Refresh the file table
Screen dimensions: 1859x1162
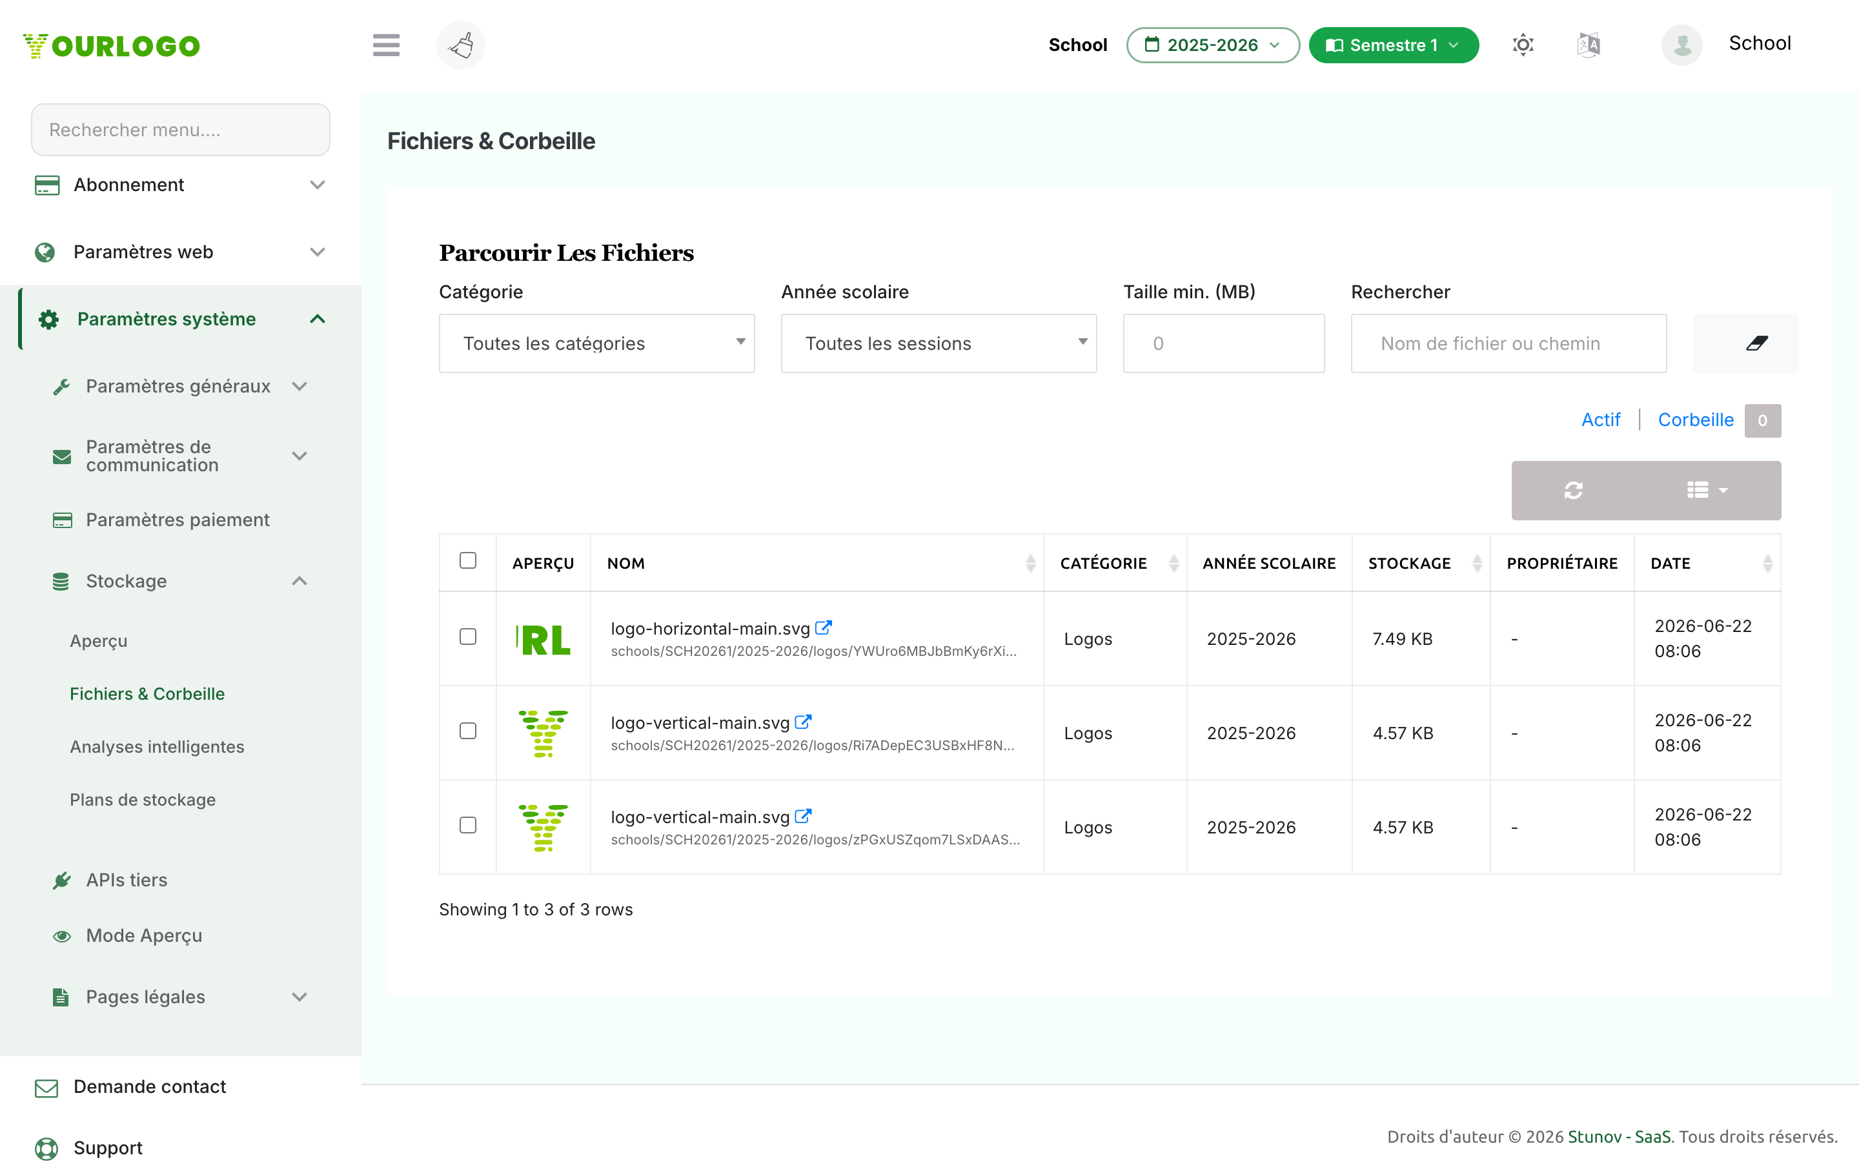[1573, 491]
